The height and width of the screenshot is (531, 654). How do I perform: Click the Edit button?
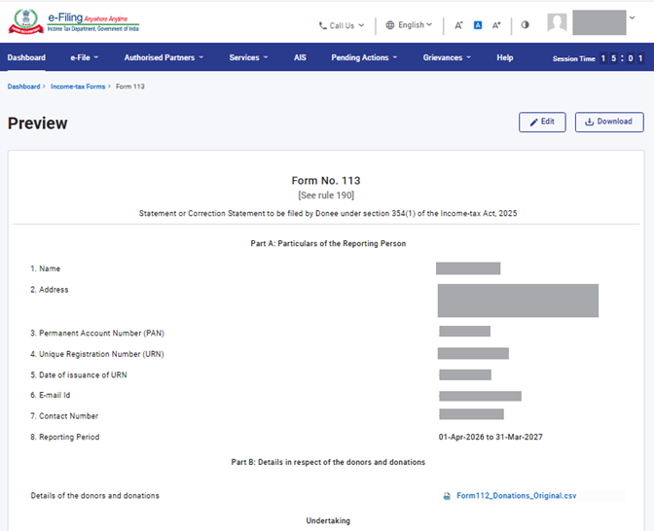click(x=542, y=122)
